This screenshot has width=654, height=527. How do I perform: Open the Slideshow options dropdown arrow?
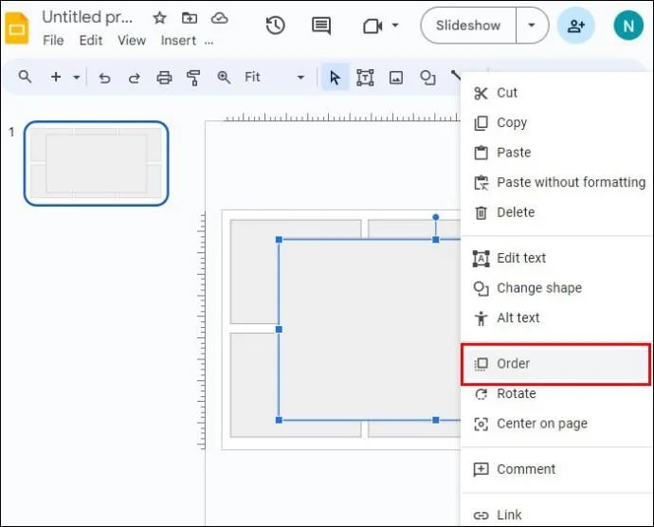pyautogui.click(x=532, y=26)
